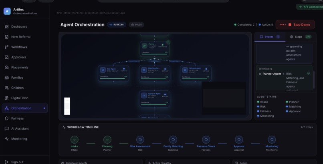Select the Risk Agent node icon
The width and height of the screenshot is (323, 164).
click(x=103, y=70)
